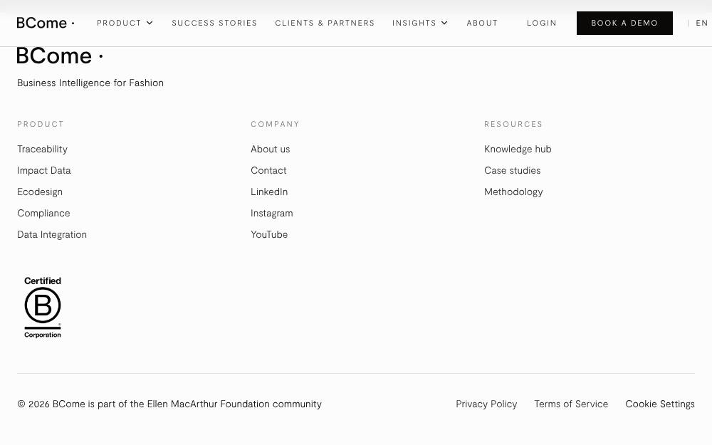Screen dimensions: 712x445
Task: Click the Book a Demo button
Action: (x=624, y=23)
